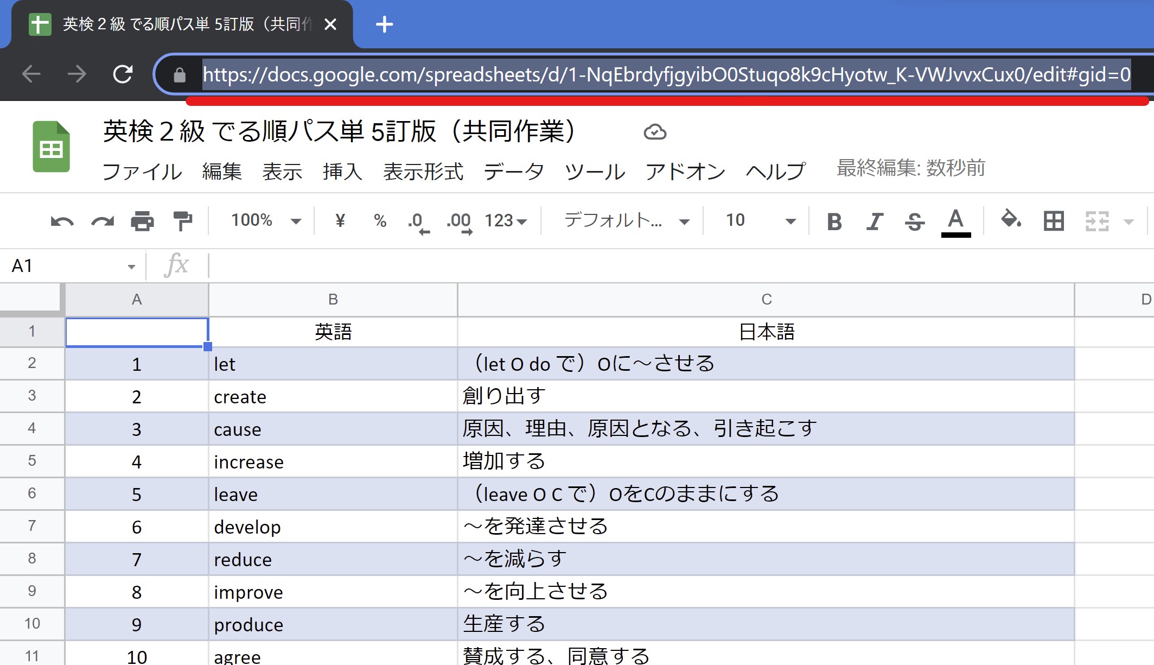Open the アドオン menu
The image size is (1154, 665).
[x=685, y=172]
